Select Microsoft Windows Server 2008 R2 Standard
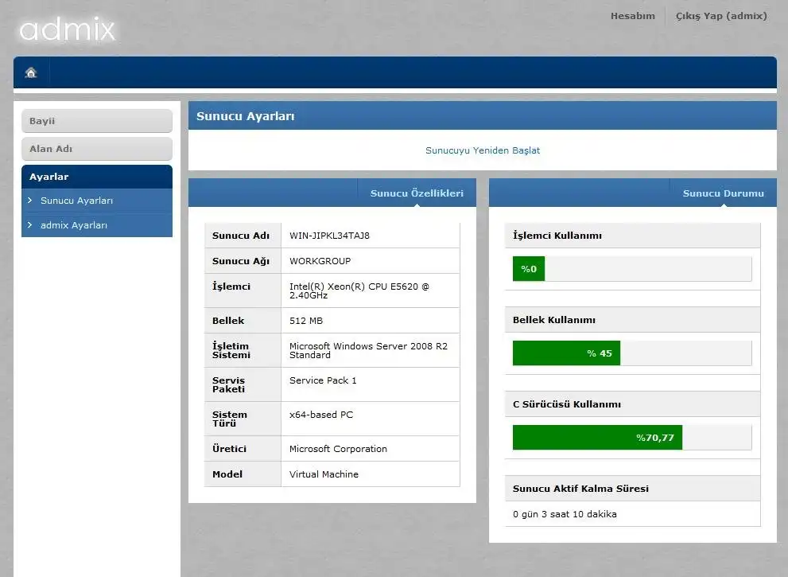 tap(368, 351)
